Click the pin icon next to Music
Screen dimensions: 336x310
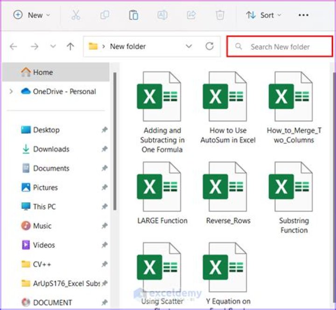pyautogui.click(x=105, y=226)
